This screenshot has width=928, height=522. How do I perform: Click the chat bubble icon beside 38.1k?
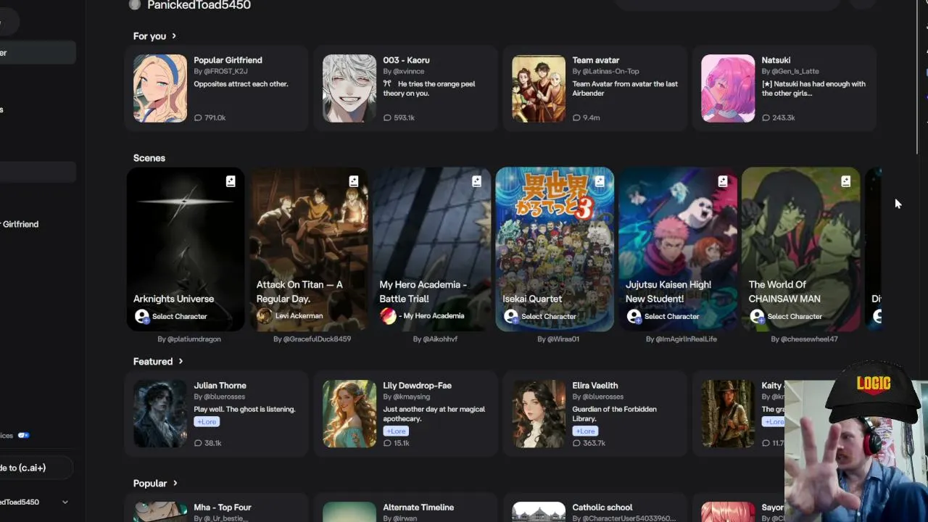(198, 443)
